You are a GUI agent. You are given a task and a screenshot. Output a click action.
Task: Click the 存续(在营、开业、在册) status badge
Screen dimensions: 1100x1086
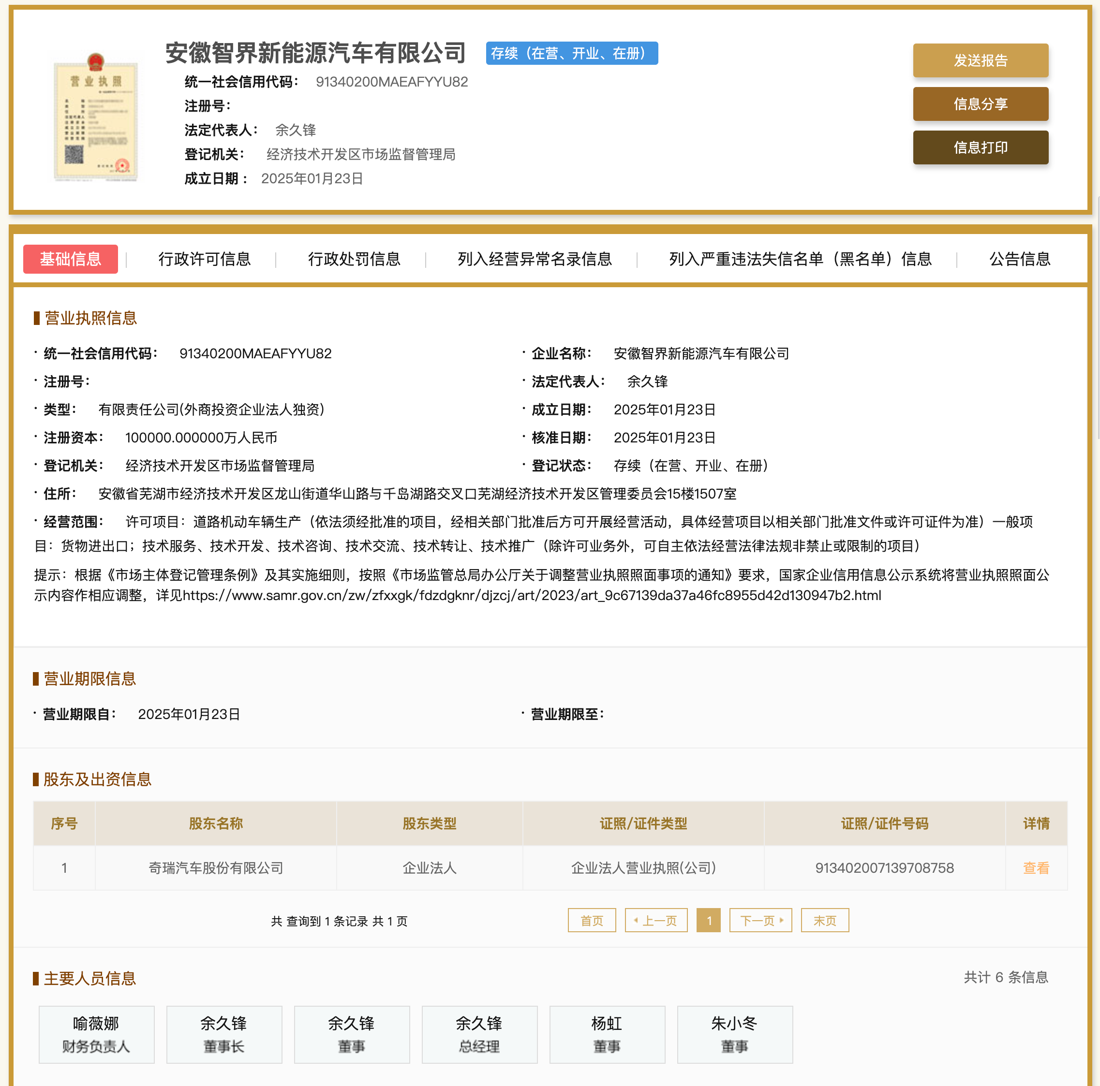coord(572,53)
